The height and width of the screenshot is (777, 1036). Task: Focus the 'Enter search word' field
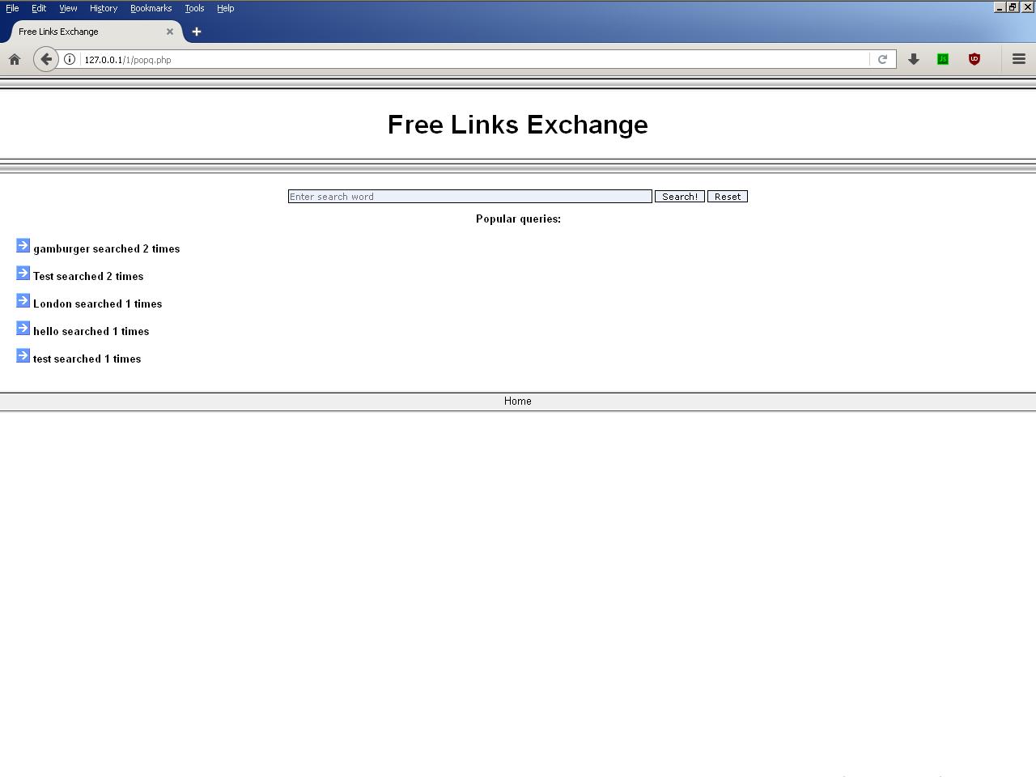[469, 197]
